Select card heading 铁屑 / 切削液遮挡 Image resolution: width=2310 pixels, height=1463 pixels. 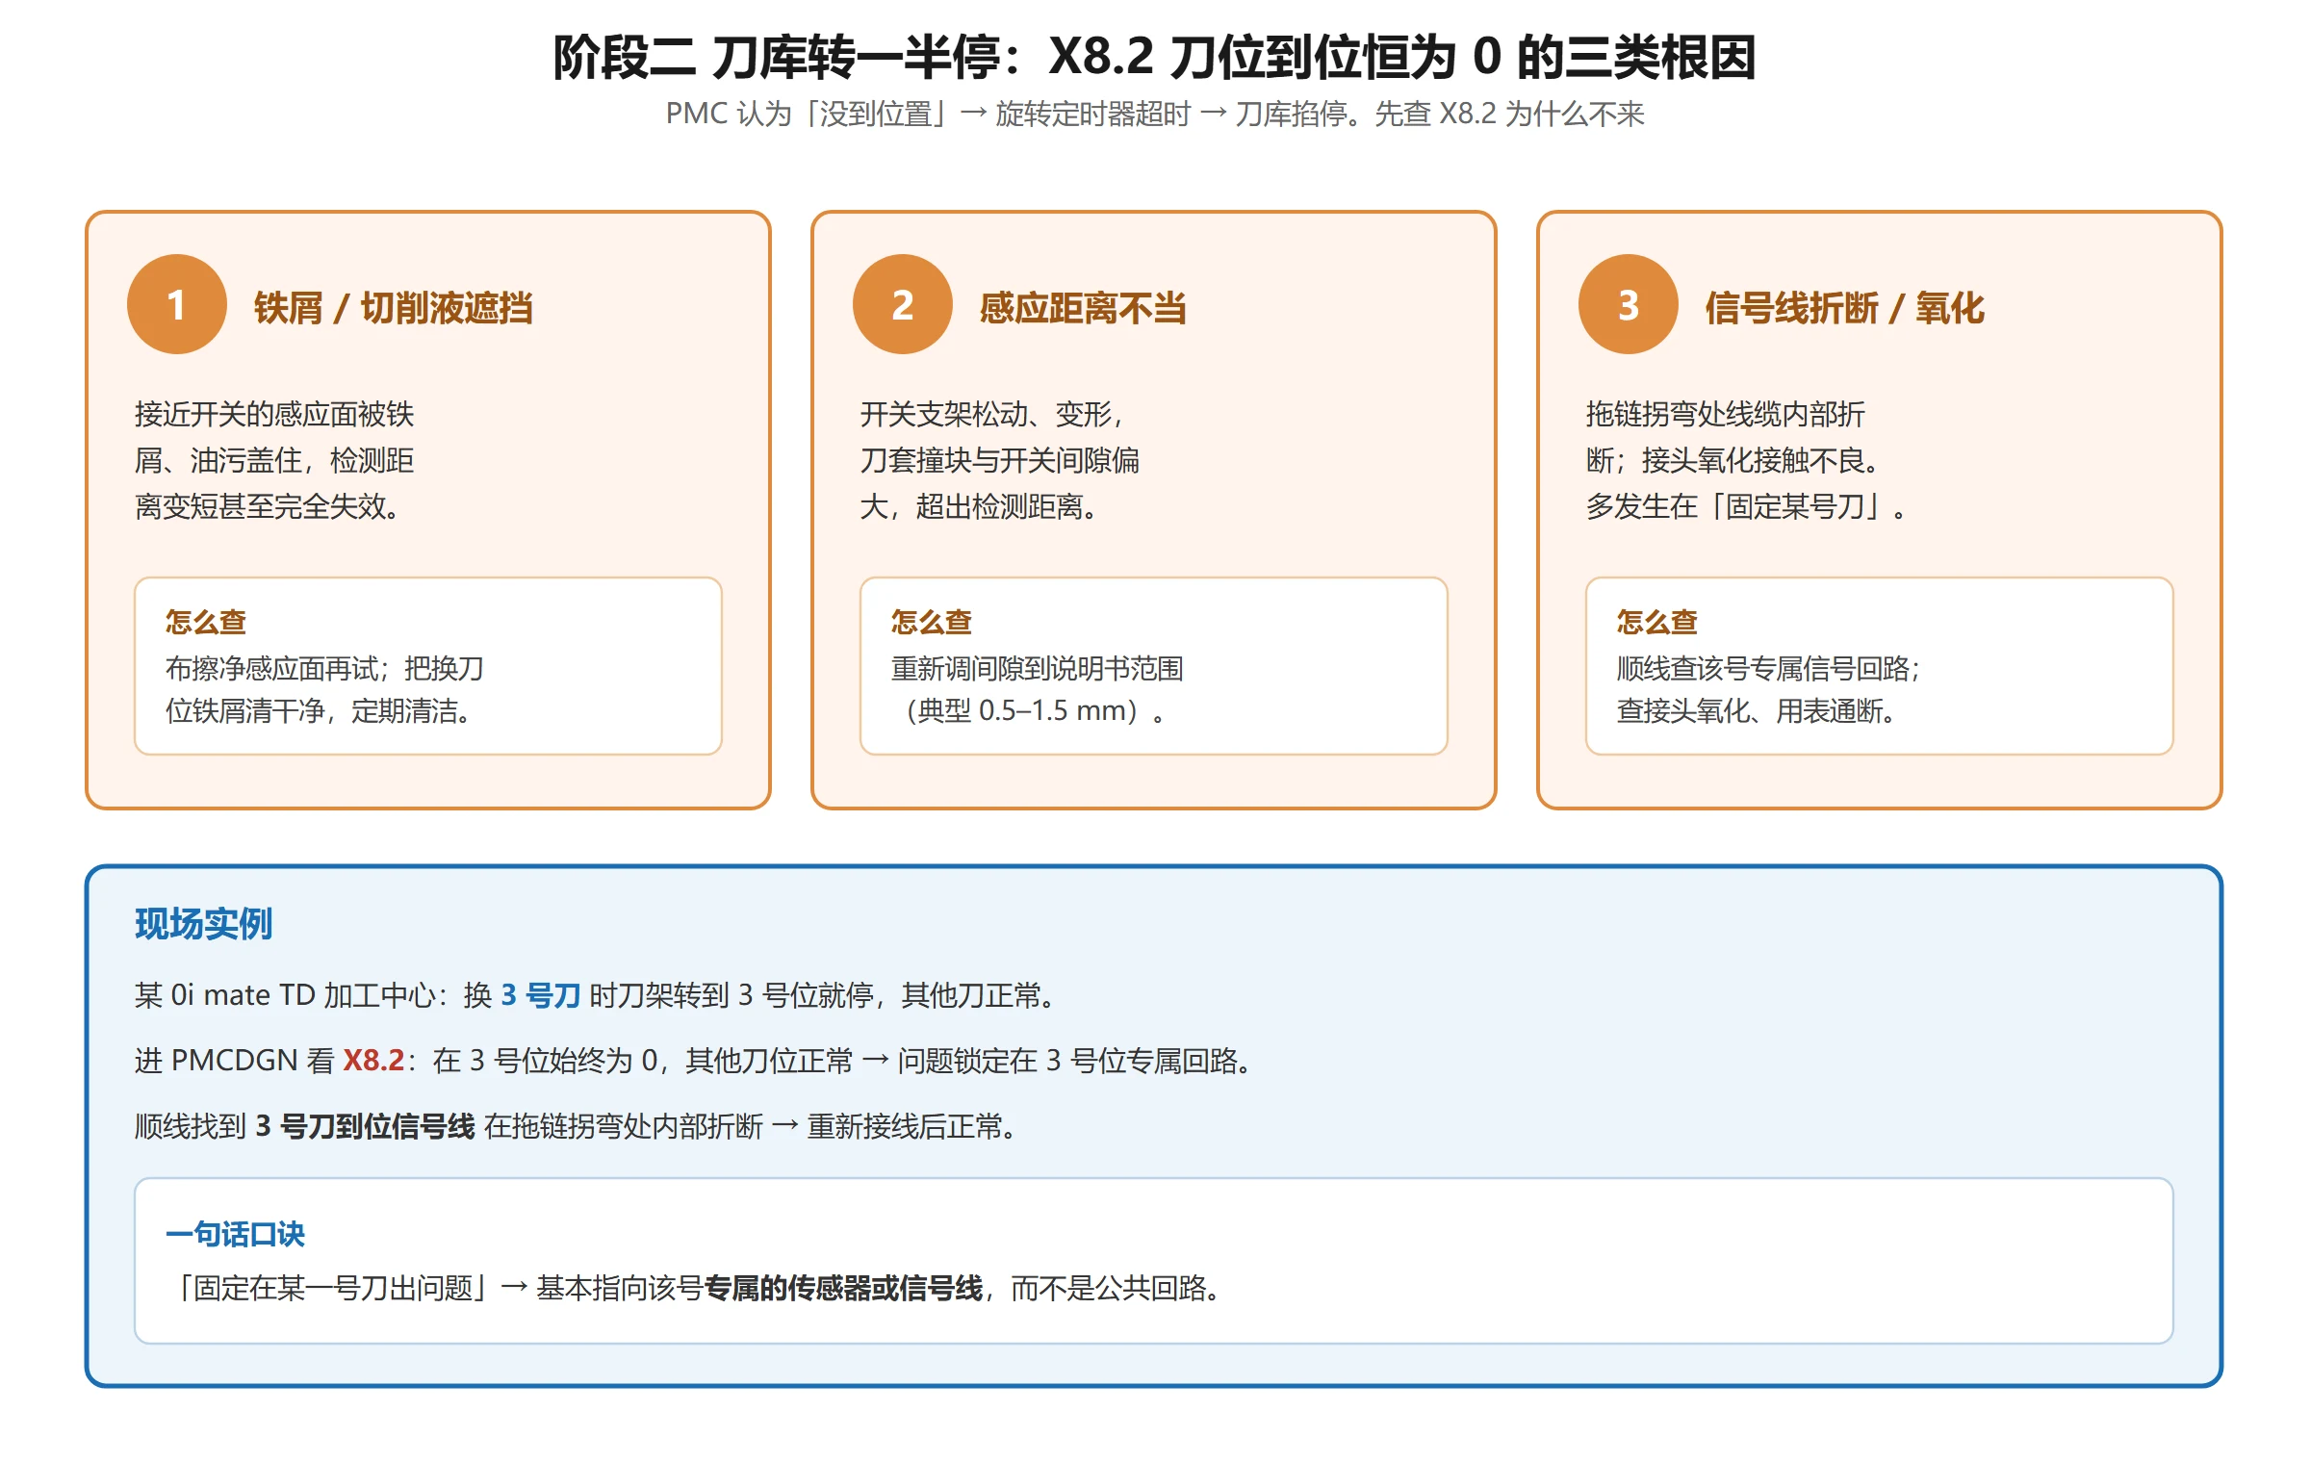393,308
